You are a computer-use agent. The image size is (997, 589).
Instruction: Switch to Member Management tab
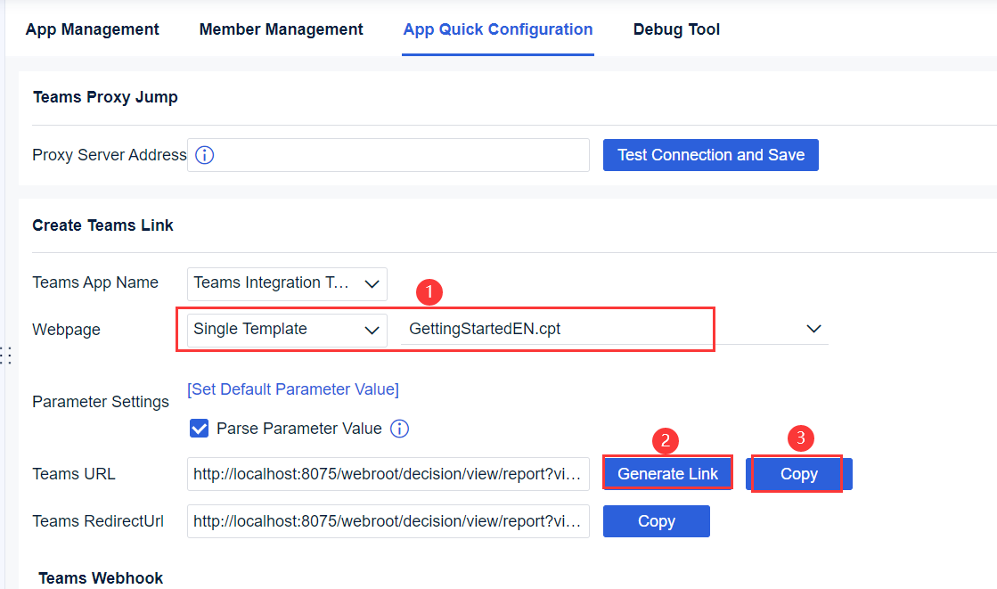coord(281,29)
